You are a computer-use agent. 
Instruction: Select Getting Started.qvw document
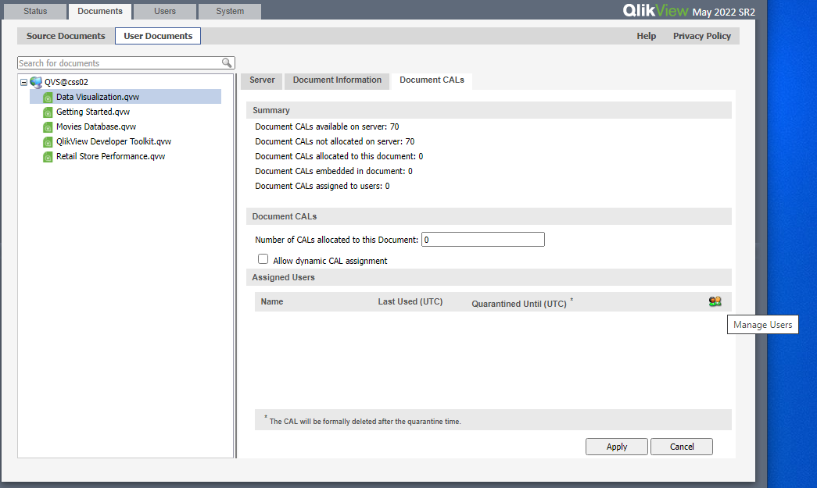93,112
